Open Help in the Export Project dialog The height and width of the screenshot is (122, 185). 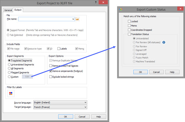point(98,117)
